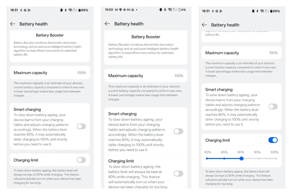Viewport: 293px width, 195px height.
Task: Tap the back arrow in the middle screenshot
Action: (x=107, y=24)
